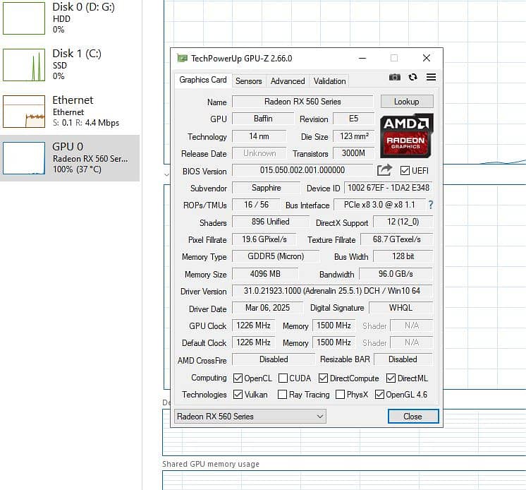Click the Subvendor field Sapphire
This screenshot has height=490, width=526.
point(266,188)
